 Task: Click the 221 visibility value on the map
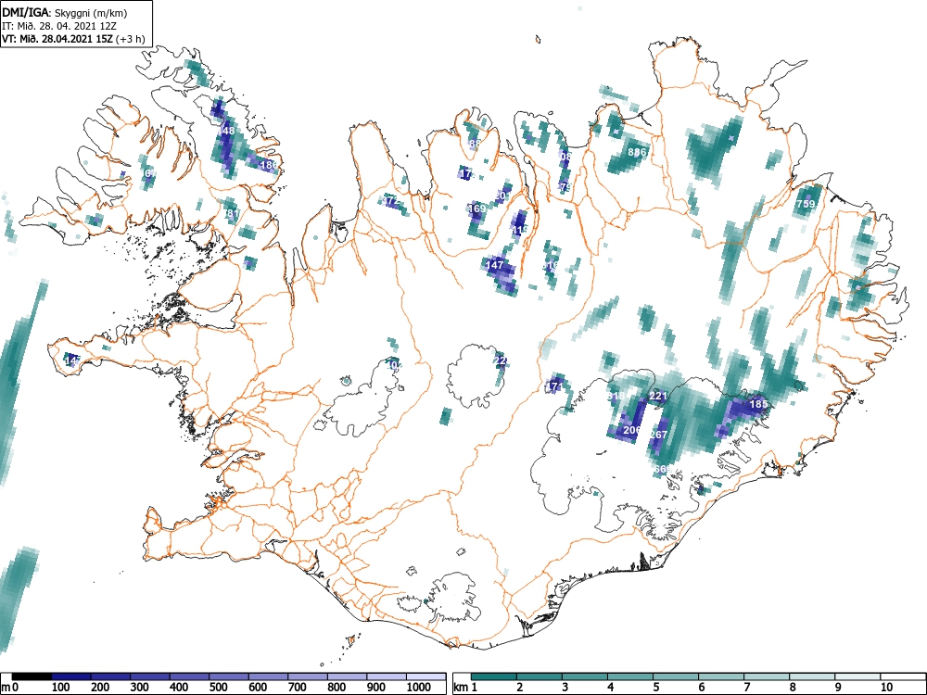tap(658, 396)
